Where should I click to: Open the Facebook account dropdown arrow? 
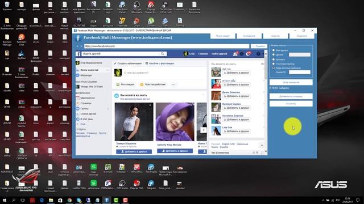click(263, 54)
